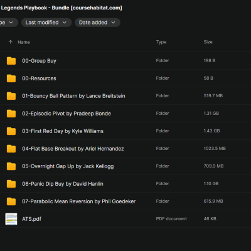The height and width of the screenshot is (251, 251).
Task: Click Folder type in 07-Parabolic Mean Reversion row
Action: (163, 201)
